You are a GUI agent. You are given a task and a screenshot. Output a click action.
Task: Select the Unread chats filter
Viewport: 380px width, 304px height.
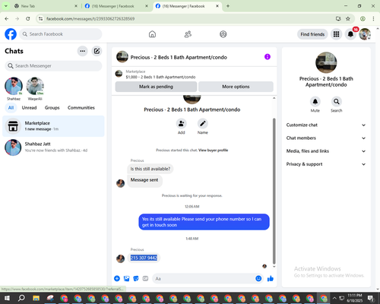click(29, 108)
